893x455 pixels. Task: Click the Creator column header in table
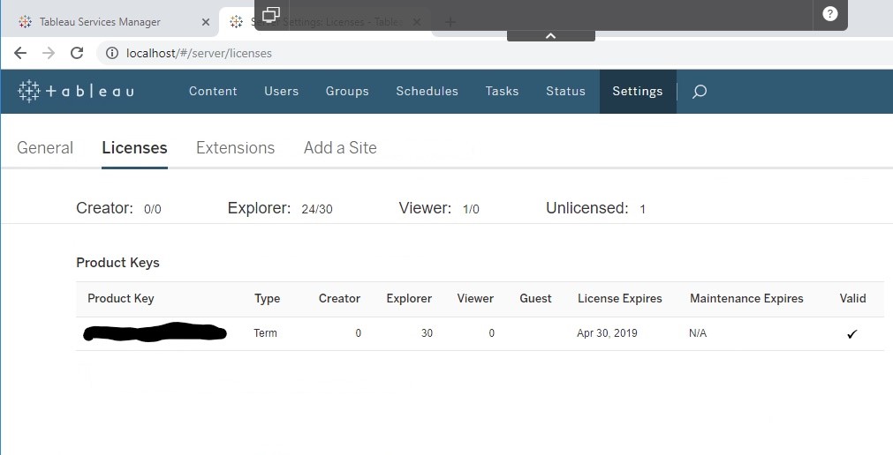tap(339, 299)
